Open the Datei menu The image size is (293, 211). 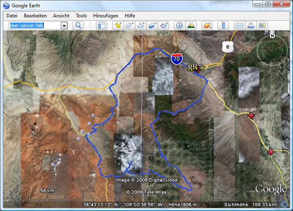pyautogui.click(x=12, y=16)
